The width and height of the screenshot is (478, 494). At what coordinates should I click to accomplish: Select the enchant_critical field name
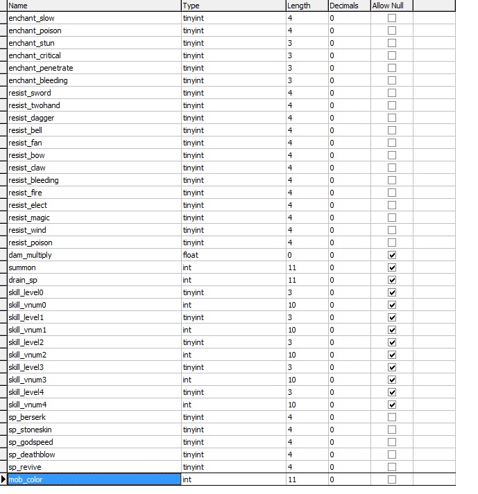click(94, 55)
